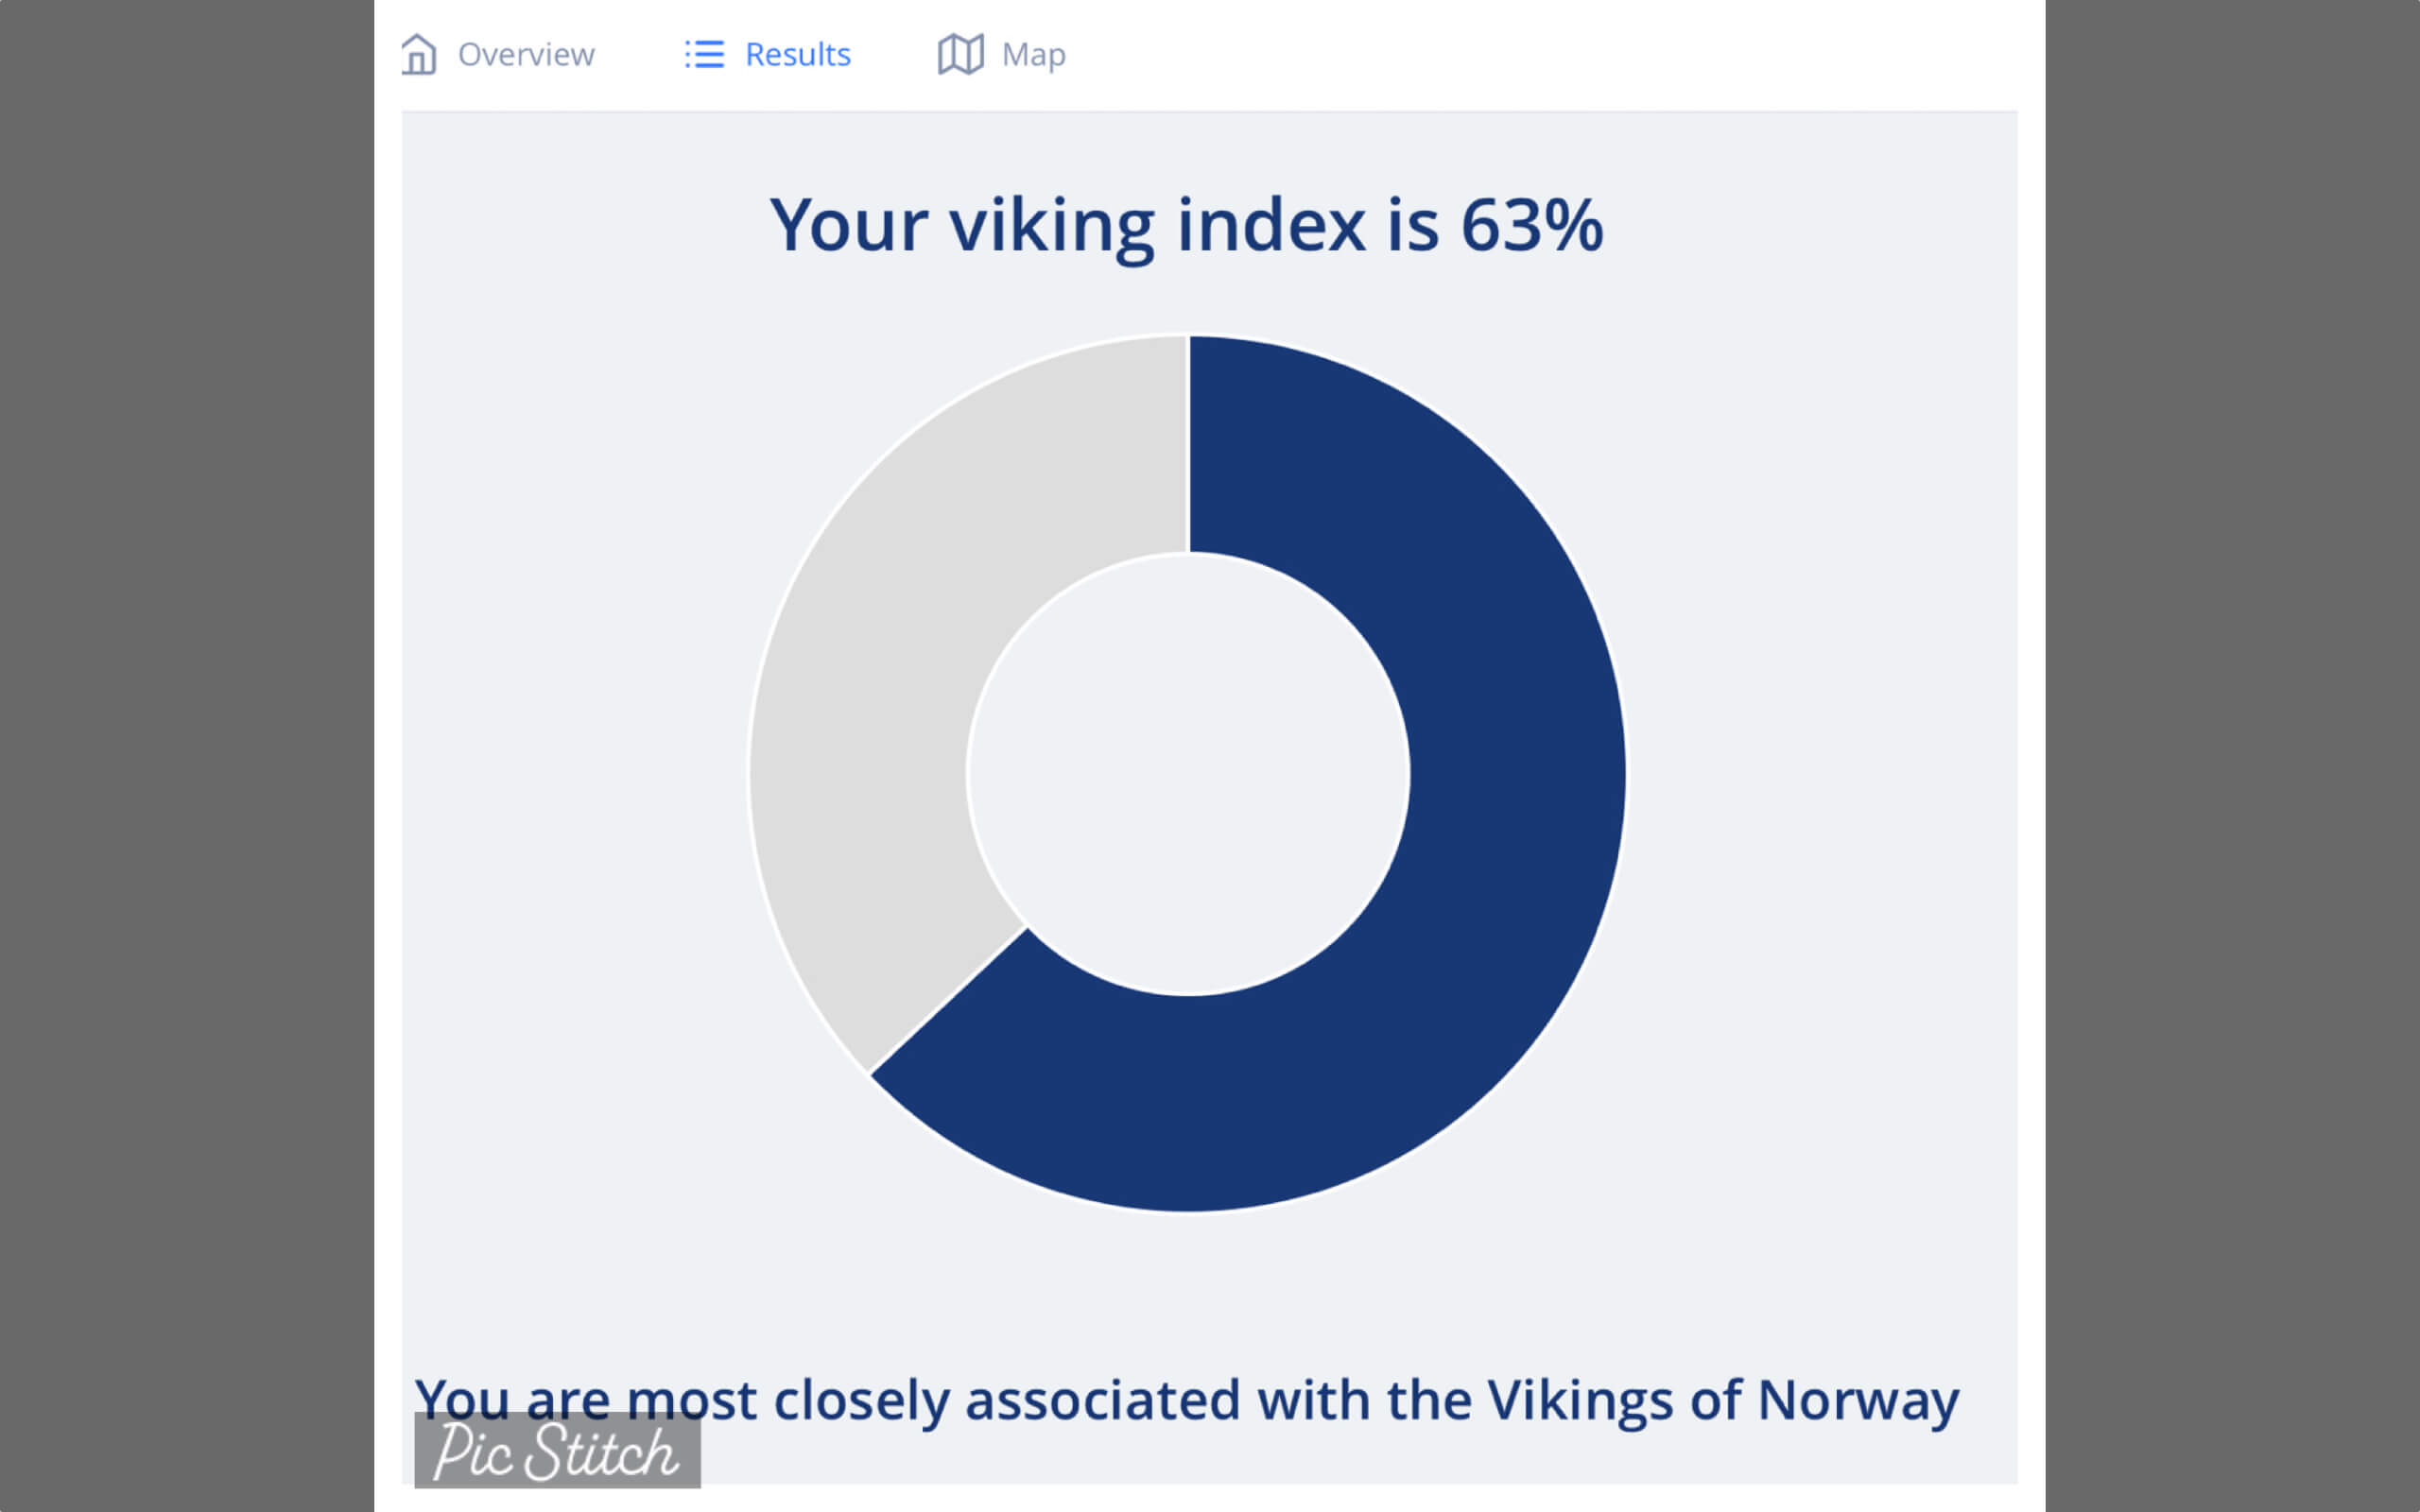Go to the Map tab
Image resolution: width=2420 pixels, height=1512 pixels.
(x=1033, y=54)
